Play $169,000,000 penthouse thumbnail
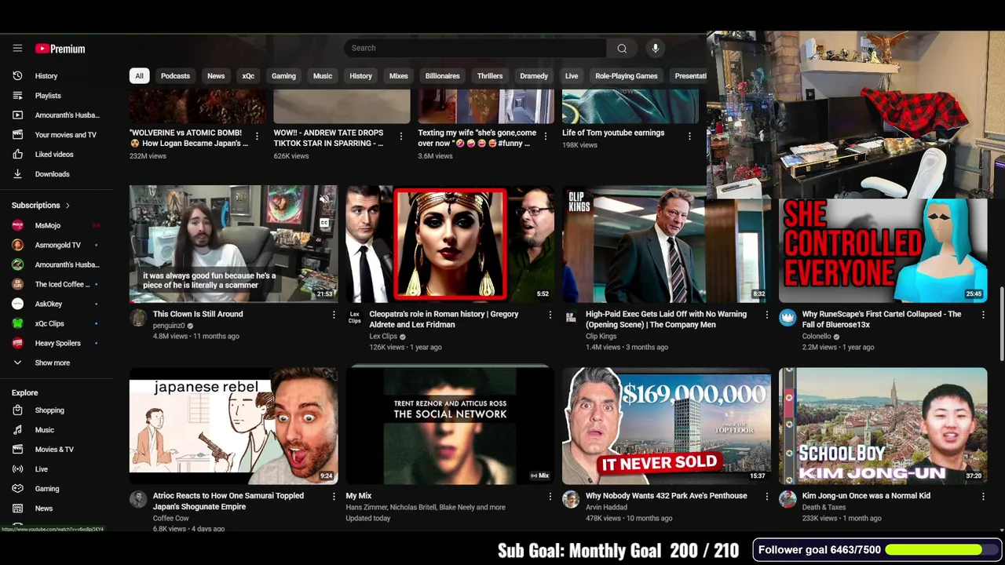The image size is (1005, 565). tap(667, 425)
